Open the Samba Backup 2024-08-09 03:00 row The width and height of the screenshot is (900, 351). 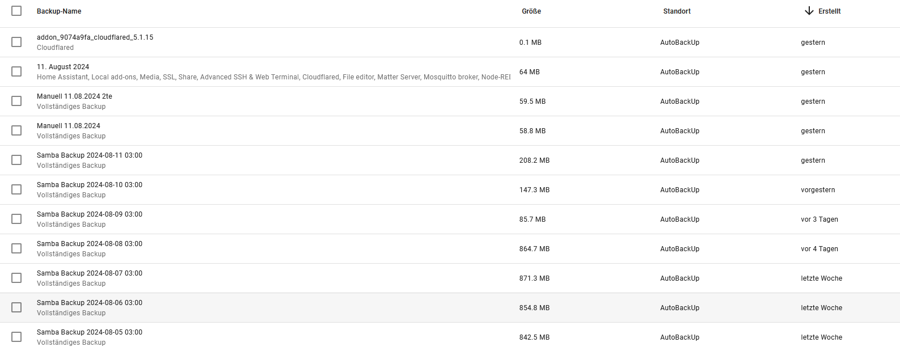(x=450, y=219)
